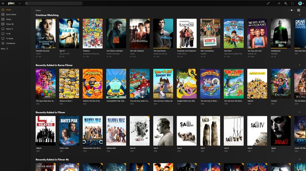
Task: Open the Encanto poster
Action: pos(281,84)
